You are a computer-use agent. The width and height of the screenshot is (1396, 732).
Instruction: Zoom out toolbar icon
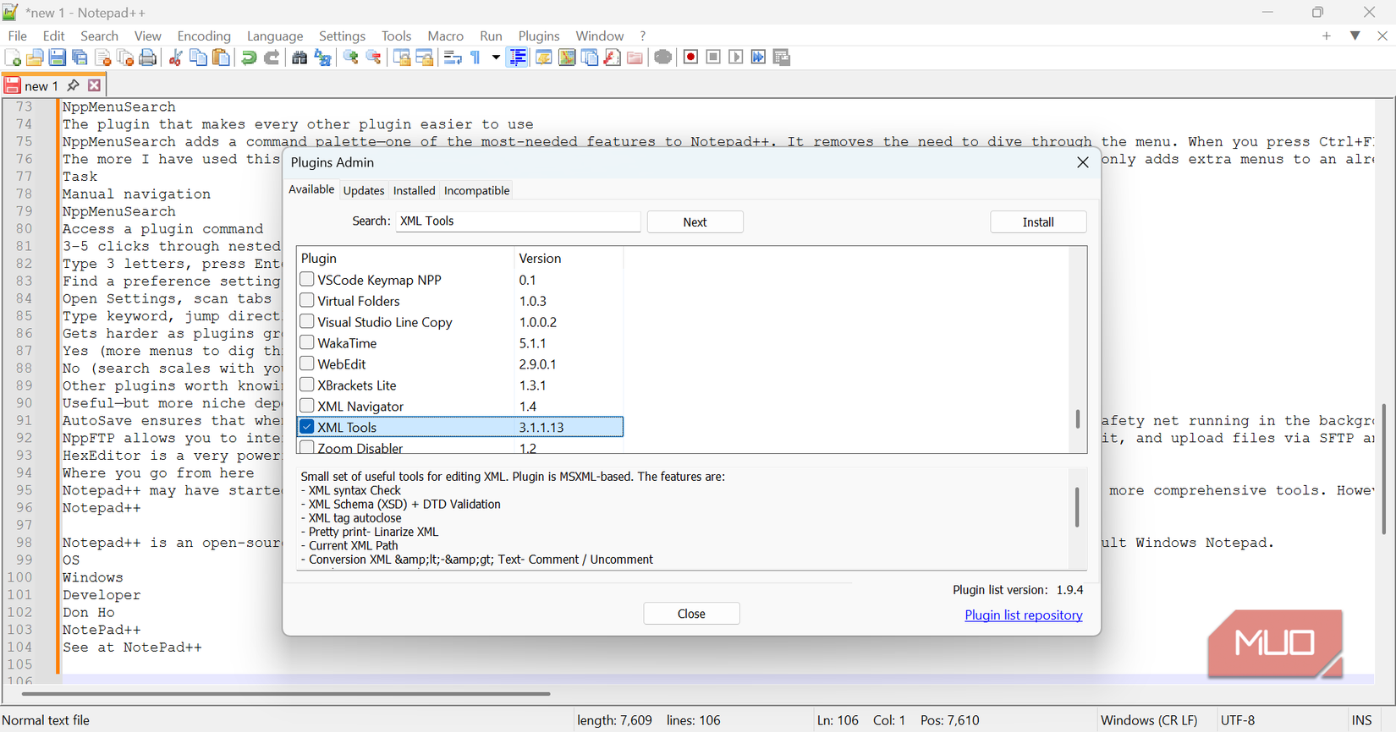[373, 57]
